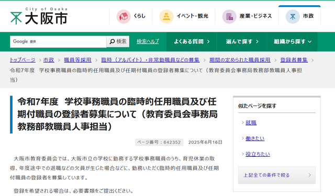Select the 市政 tab label

(x=308, y=16)
